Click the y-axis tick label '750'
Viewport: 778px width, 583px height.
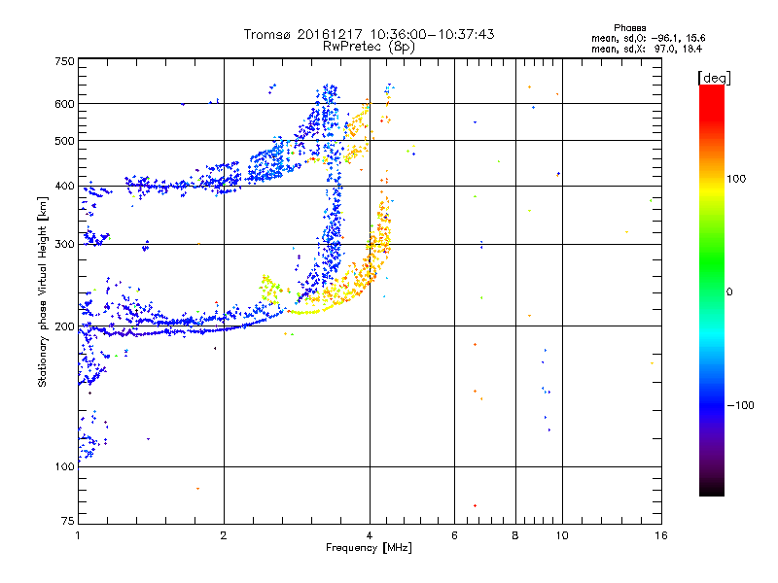pos(64,61)
